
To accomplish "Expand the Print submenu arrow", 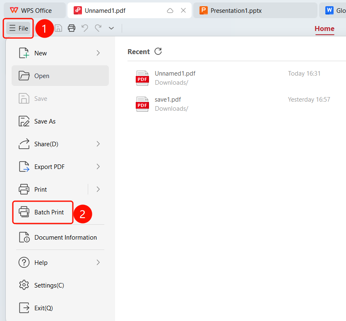I will [x=98, y=190].
